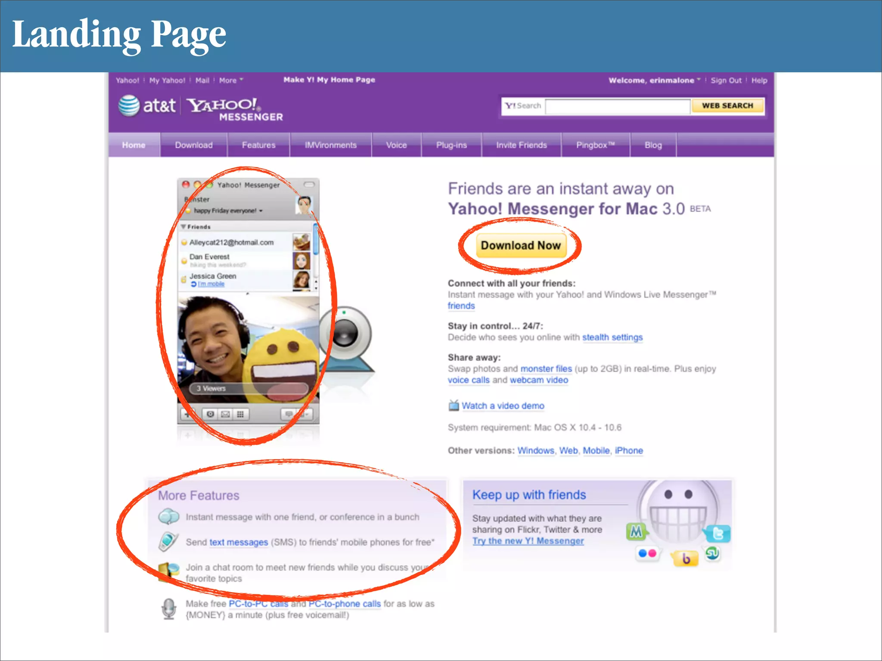Open the happy Friday everyone status dropdown

click(228, 211)
